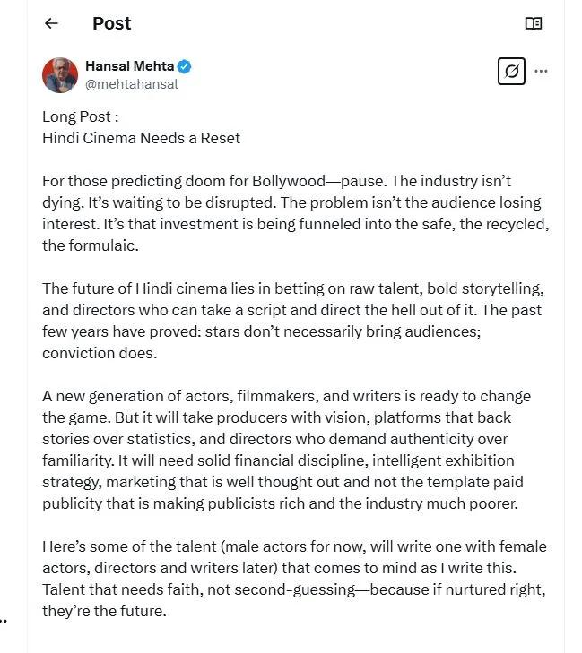582x653 pixels.
Task: Open the three-dot more options menu
Action: click(x=541, y=71)
